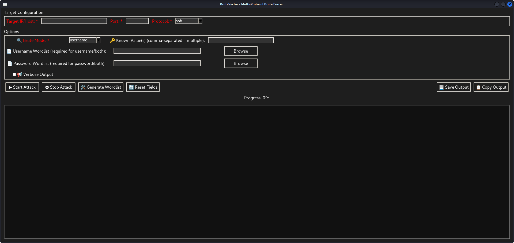The height and width of the screenshot is (243, 514).
Task: Click the document icon beside Password Wordlist
Action: 10,64
